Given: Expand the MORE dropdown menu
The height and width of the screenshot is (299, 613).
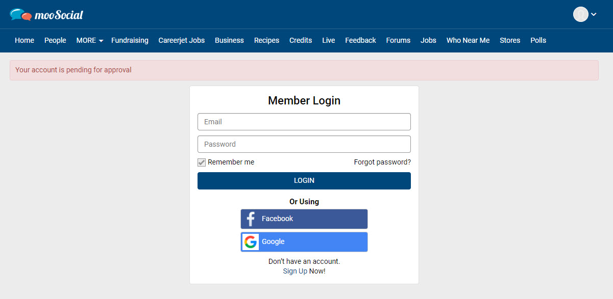Looking at the screenshot, I should pos(90,40).
